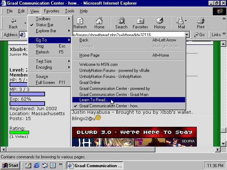Click the Exp 62% progress bar
227x170 pixels.
27,103
